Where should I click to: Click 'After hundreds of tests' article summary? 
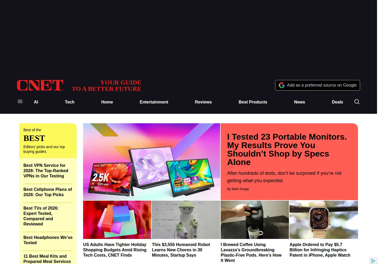[284, 177]
